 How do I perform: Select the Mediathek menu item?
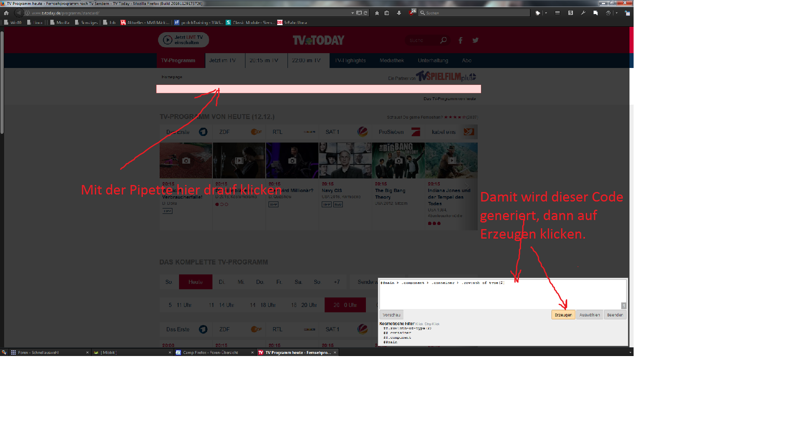click(x=391, y=61)
